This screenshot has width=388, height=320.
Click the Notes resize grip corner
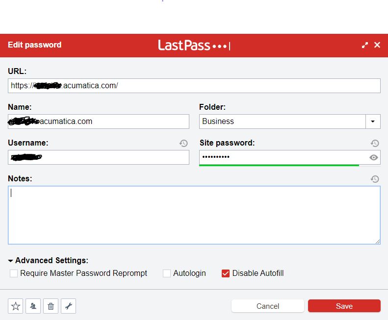pyautogui.click(x=378, y=242)
